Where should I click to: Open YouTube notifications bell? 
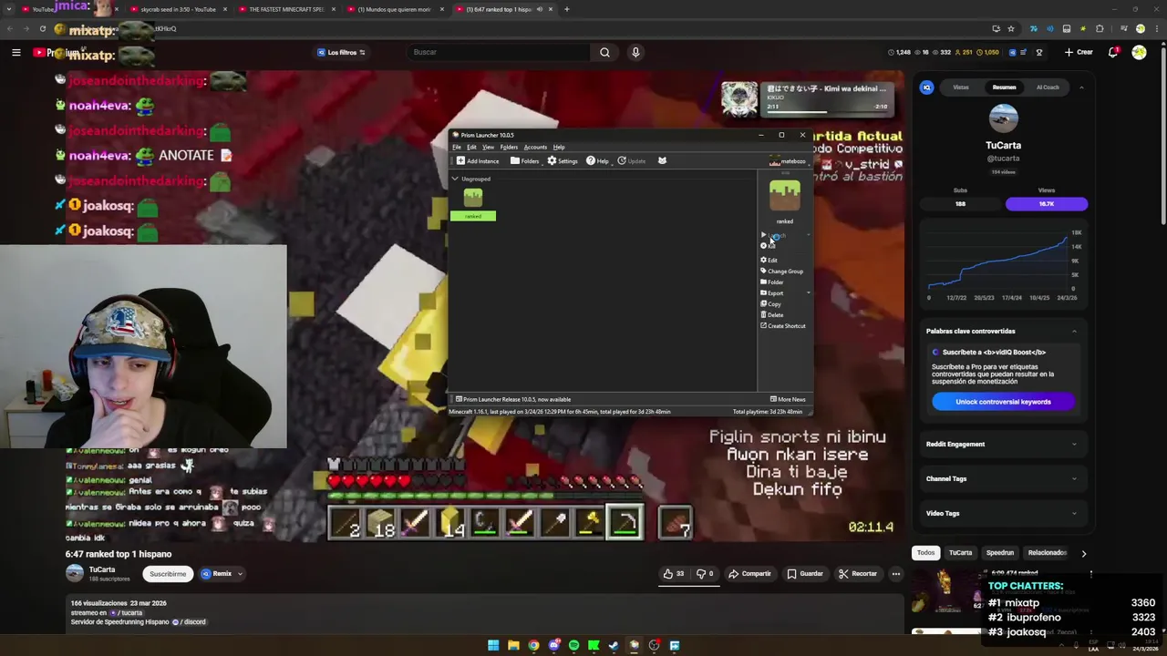[x=1113, y=52]
